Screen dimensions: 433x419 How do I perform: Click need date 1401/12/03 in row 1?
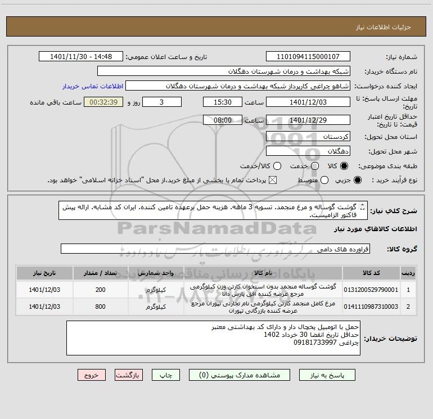click(44, 290)
